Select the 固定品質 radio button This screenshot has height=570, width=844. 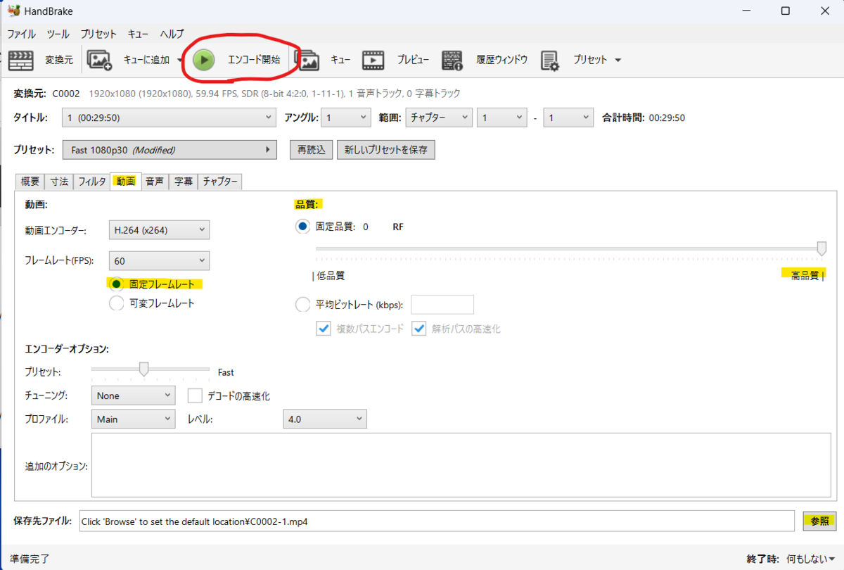tap(302, 227)
